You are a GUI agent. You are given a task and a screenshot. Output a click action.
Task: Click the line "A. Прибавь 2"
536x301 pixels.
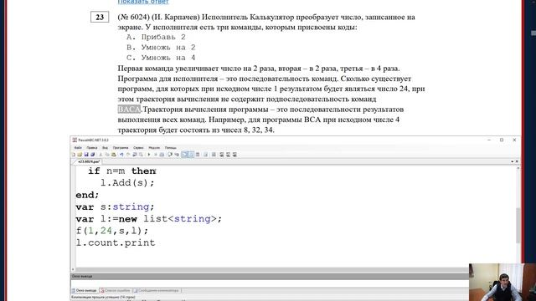pos(156,37)
